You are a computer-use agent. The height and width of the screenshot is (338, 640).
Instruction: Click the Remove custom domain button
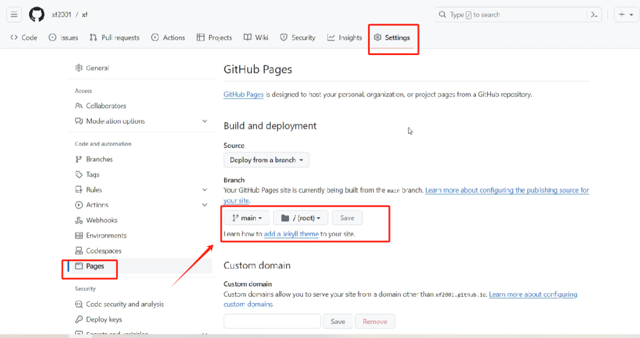[375, 321]
